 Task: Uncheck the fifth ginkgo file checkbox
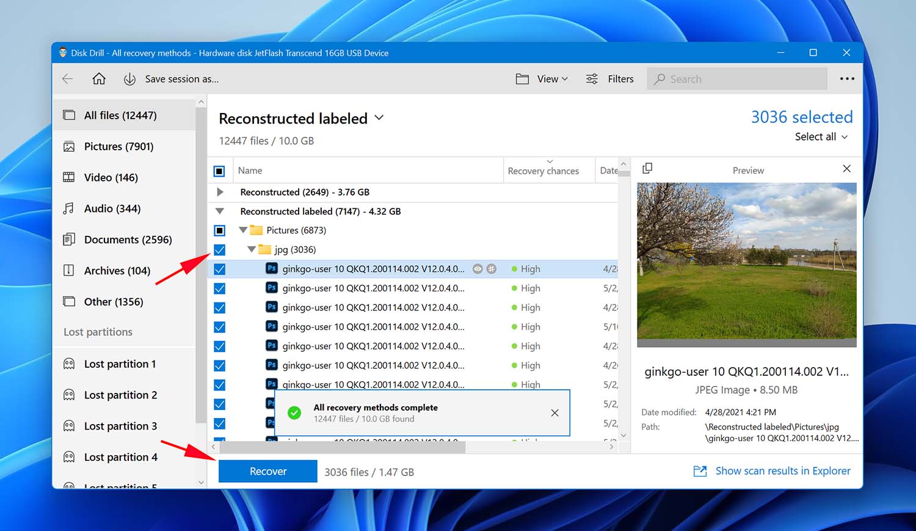point(220,346)
